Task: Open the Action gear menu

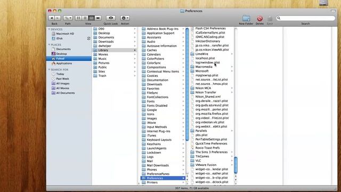Action: (125, 18)
